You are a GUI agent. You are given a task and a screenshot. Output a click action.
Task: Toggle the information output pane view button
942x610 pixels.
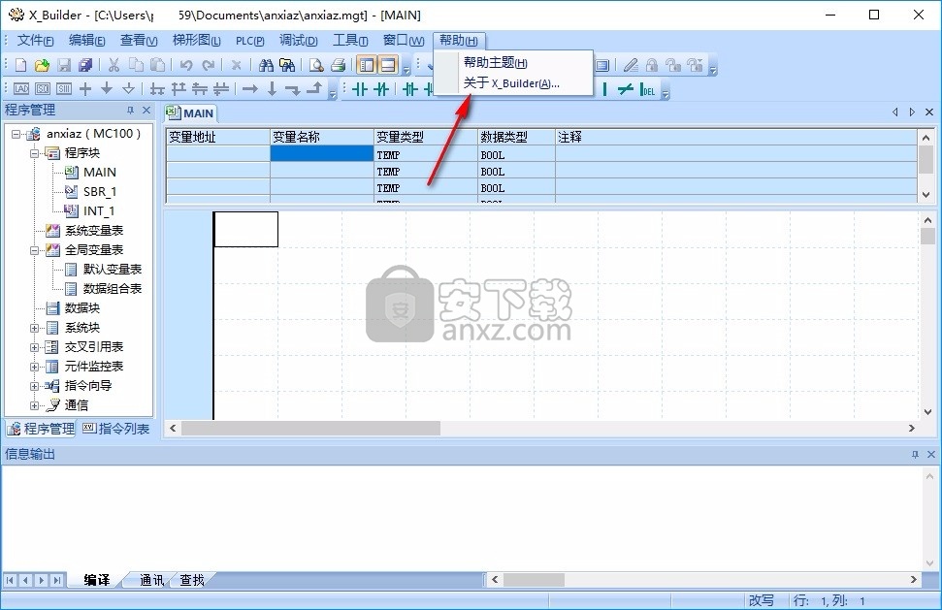(x=389, y=65)
